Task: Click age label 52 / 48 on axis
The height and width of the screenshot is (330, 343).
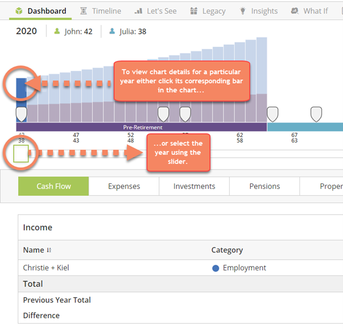Action: (131, 138)
